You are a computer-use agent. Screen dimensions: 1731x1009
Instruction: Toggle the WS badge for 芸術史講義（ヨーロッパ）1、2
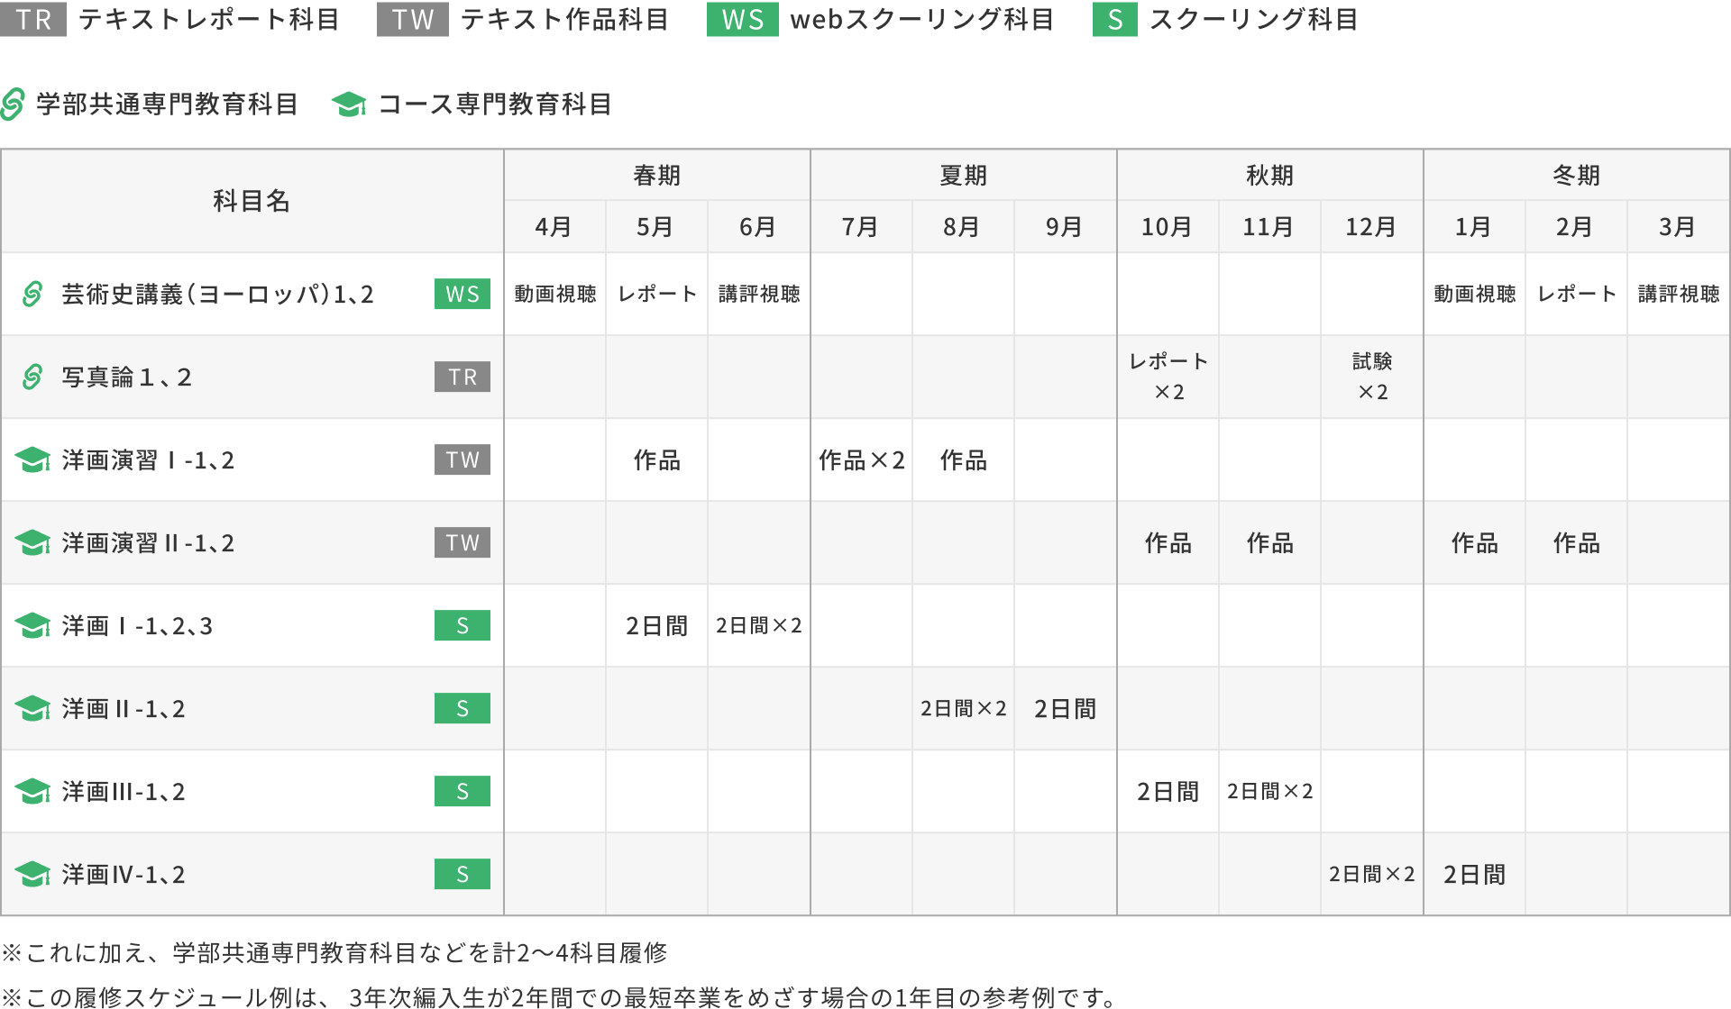[463, 294]
